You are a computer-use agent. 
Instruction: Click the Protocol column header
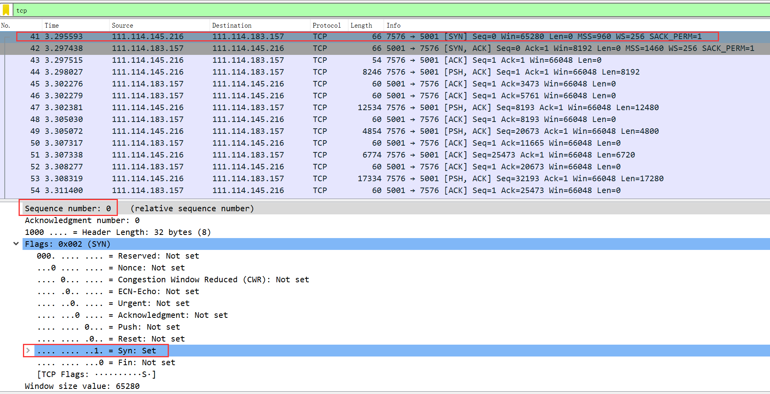click(326, 25)
